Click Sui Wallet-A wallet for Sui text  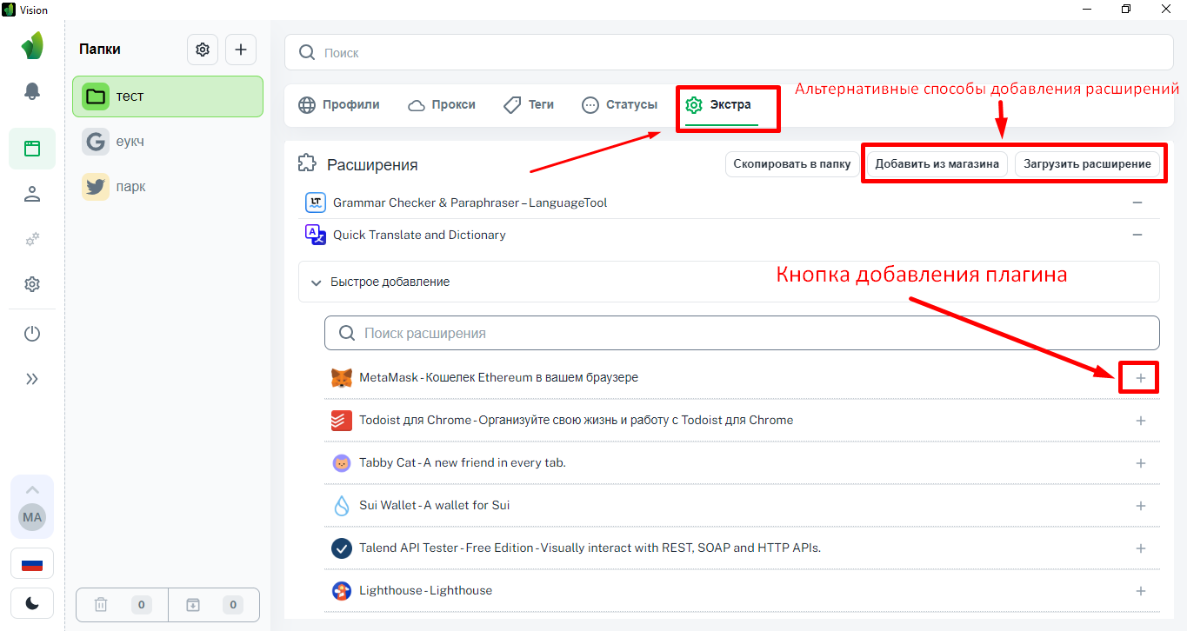coord(435,506)
